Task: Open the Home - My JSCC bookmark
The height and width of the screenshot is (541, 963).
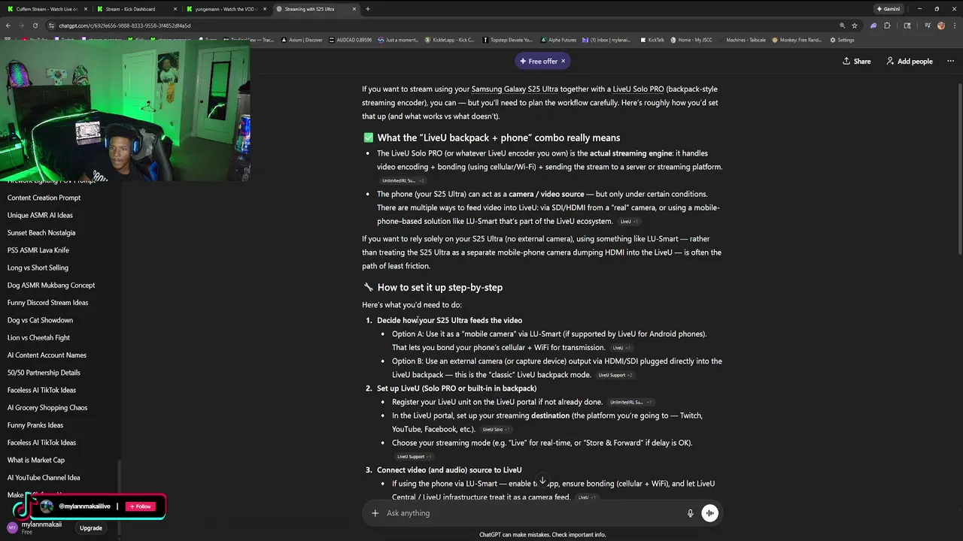Action: (x=691, y=40)
